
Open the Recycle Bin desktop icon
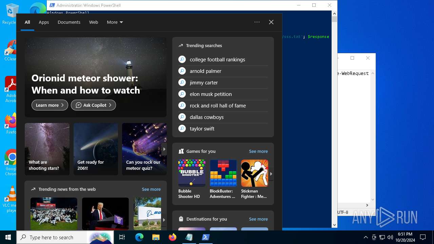[10, 14]
